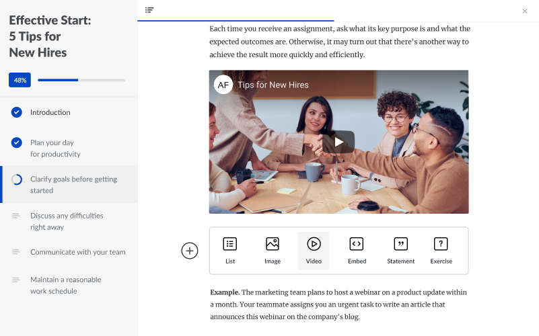This screenshot has height=336, width=539.
Task: Click the Introduction completed checkmark
Action: (17, 112)
